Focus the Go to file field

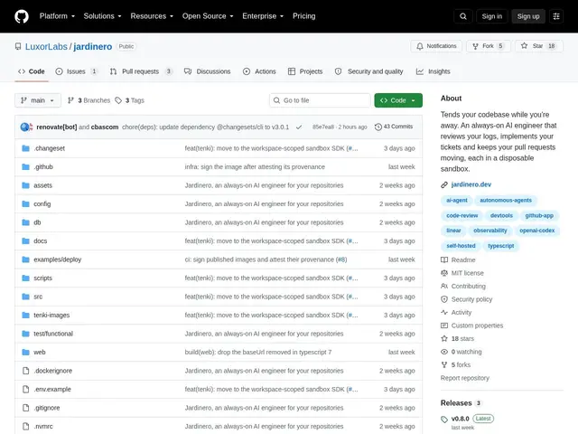pos(320,100)
